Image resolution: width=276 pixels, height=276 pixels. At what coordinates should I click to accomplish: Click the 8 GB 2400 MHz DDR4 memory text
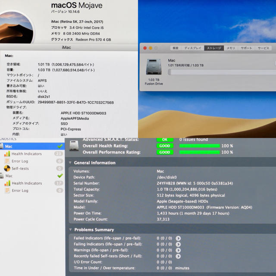click(82, 34)
